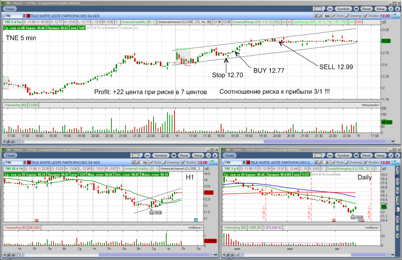This screenshot has width=402, height=260.
Task: Zoom in using magnifier plus in Daily chart
Action: (x=228, y=255)
